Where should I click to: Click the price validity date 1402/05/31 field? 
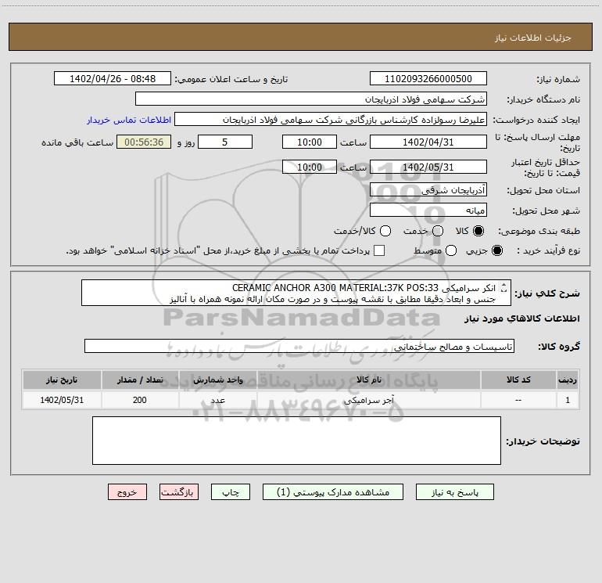pos(428,167)
